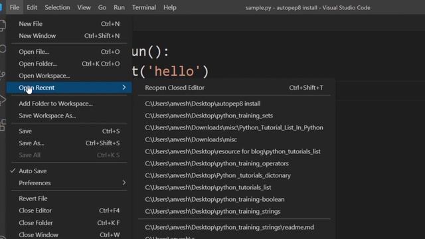Open Source Control icon in activity bar
The height and width of the screenshot is (239, 425).
click(3, 74)
